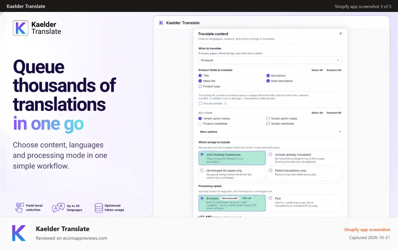Click the 'Processing speed' heading
Viewport: 398px width, 249px height.
pyautogui.click(x=210, y=186)
